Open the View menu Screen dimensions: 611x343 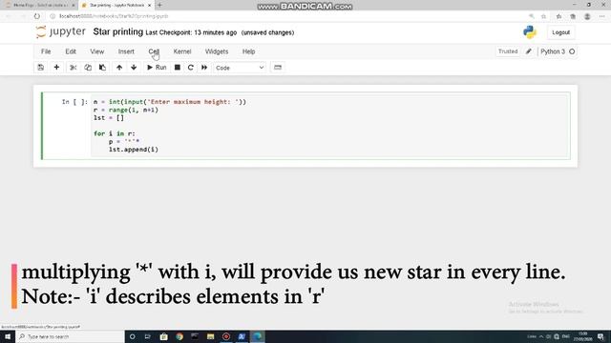(x=97, y=51)
